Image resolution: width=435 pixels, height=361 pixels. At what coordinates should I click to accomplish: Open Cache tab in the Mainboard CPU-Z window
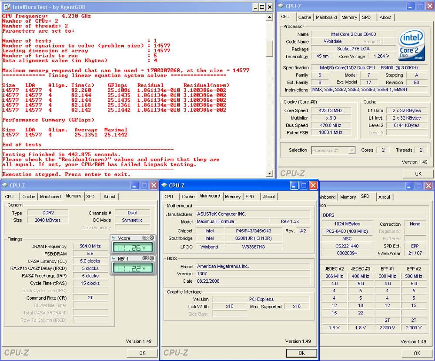tap(188, 197)
